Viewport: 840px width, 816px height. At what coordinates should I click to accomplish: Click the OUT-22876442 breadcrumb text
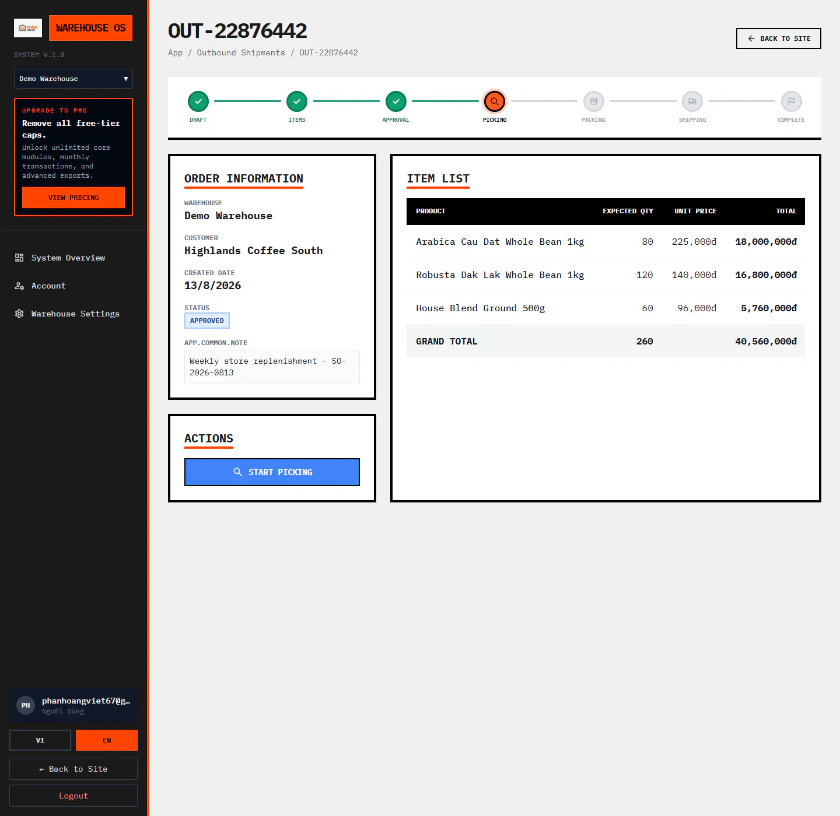329,52
